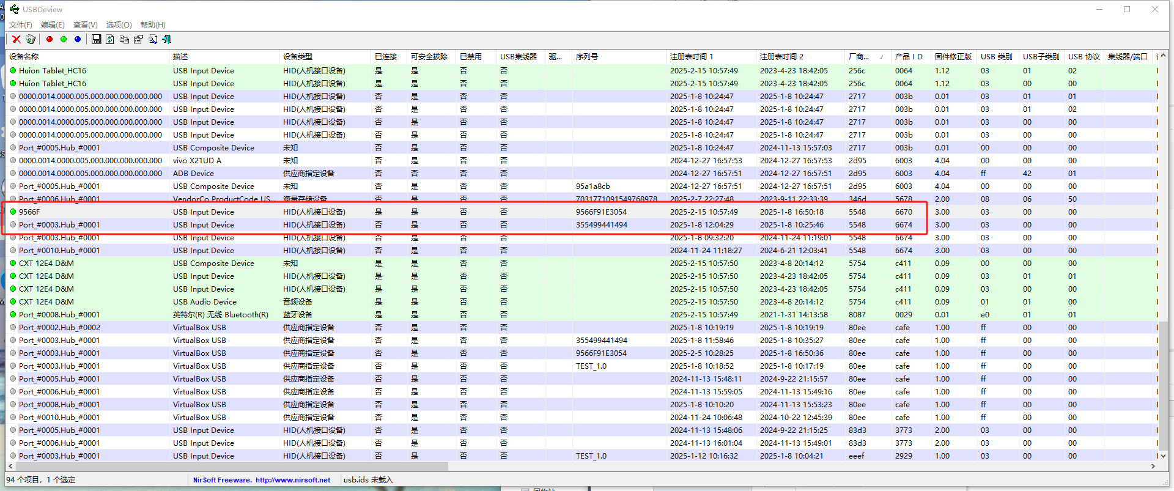Click the blue dot toolbar icon
Viewport: 1174px width, 491px height.
(x=78, y=39)
